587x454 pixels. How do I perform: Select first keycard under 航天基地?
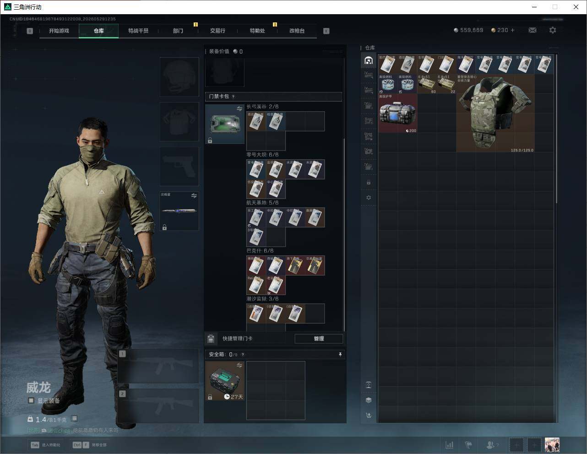pyautogui.click(x=256, y=217)
